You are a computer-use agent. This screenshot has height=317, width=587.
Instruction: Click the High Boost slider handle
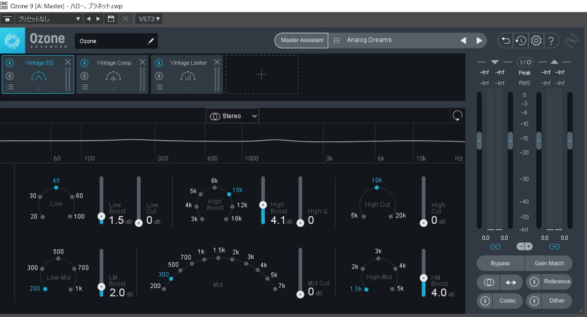(x=263, y=204)
